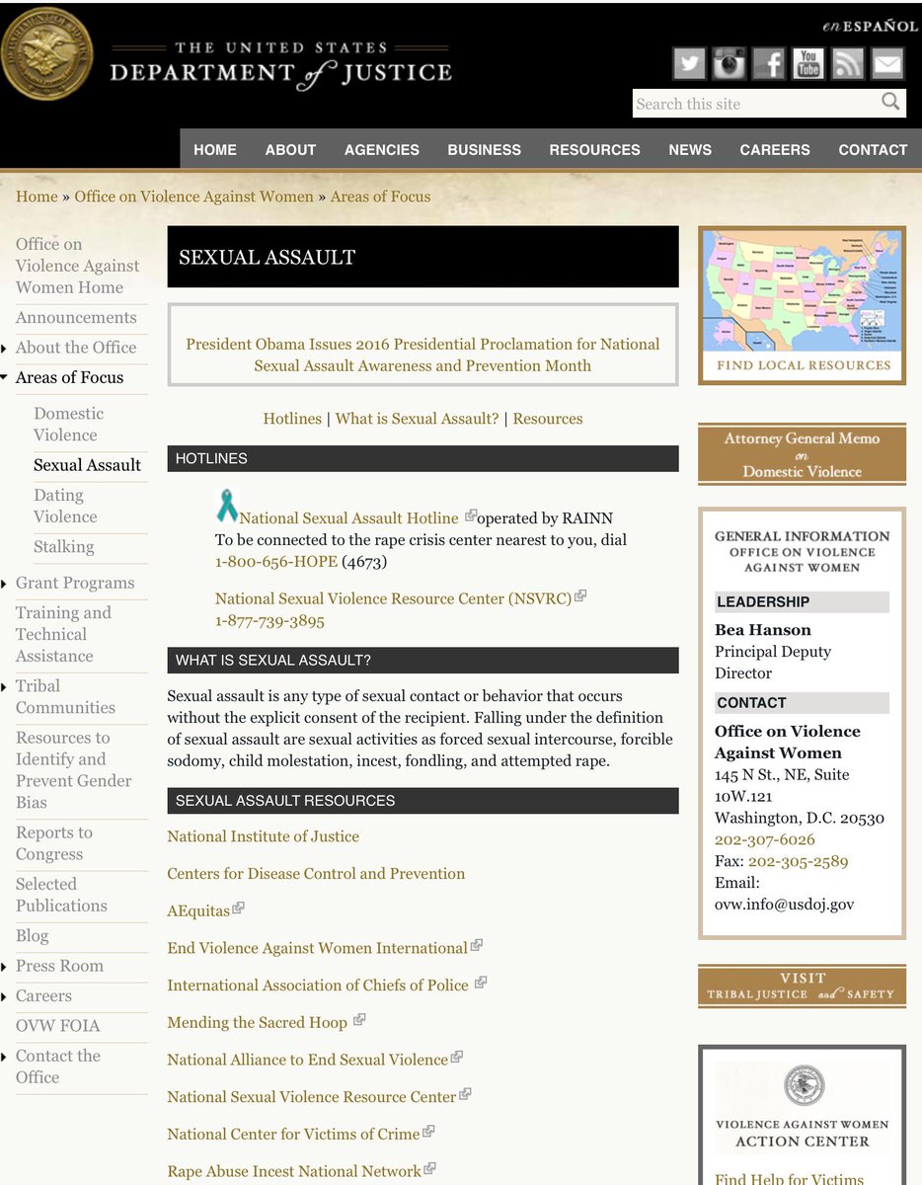Open the National Institute of Justice link

263,836
